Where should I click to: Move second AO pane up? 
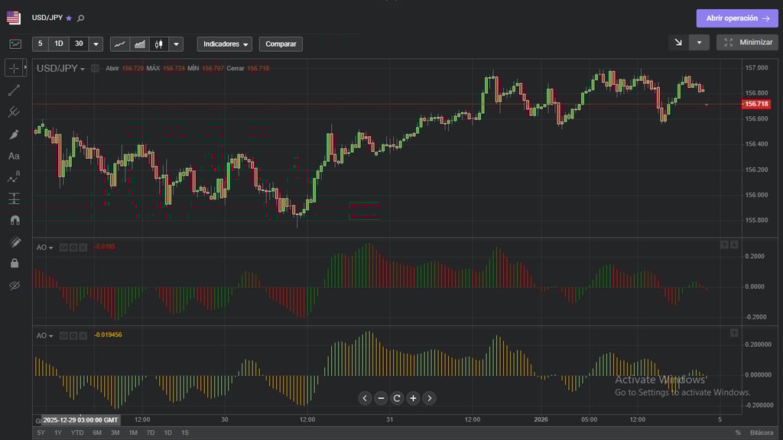coord(734,333)
